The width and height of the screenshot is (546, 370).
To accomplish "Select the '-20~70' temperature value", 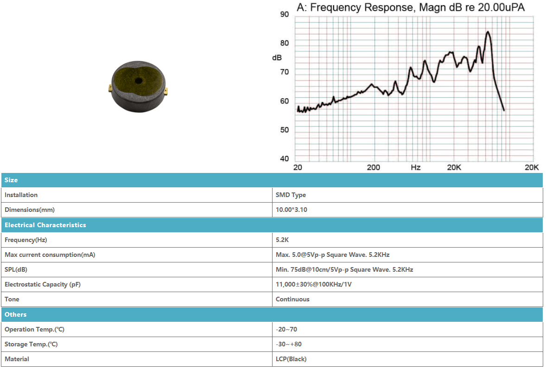I will pyautogui.click(x=286, y=330).
